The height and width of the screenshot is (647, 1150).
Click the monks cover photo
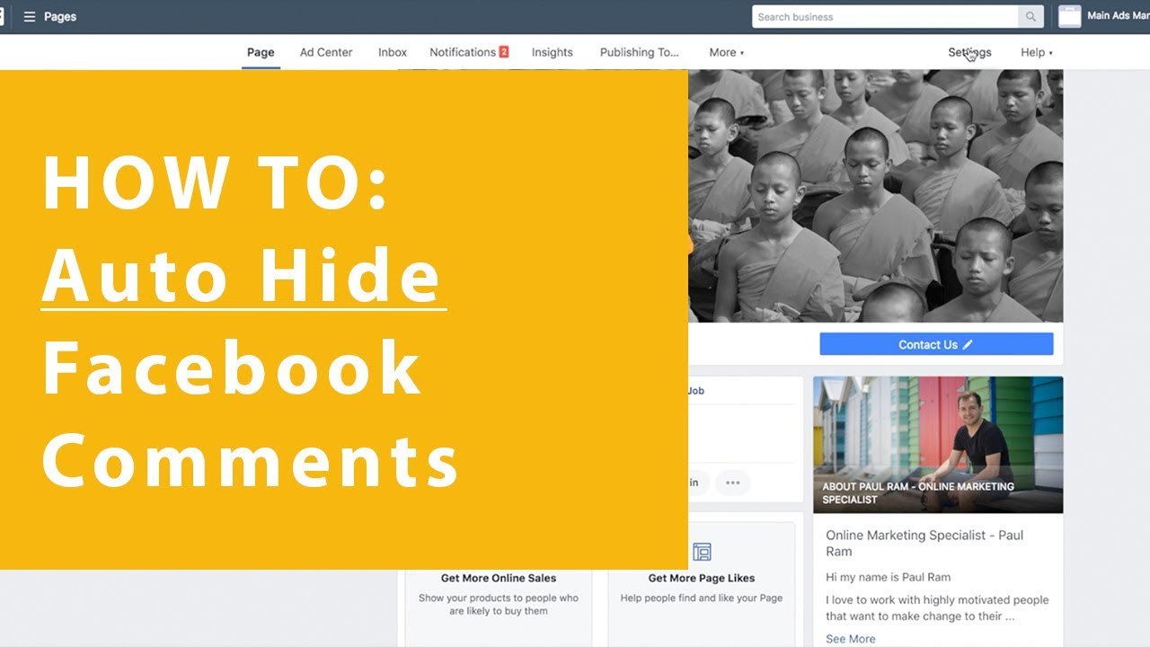coord(876,196)
